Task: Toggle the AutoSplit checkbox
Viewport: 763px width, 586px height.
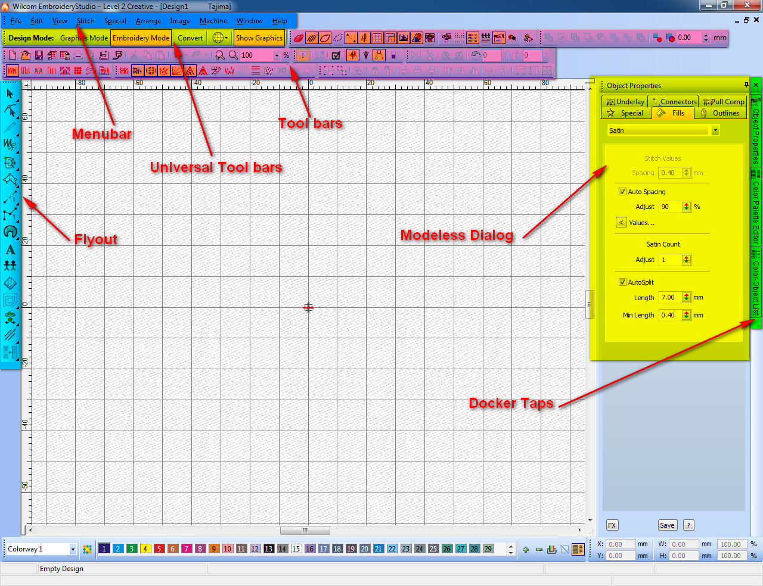Action: [x=622, y=282]
